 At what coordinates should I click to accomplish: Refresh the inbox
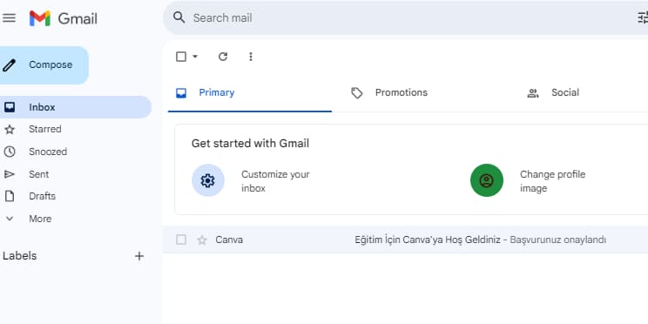click(x=223, y=57)
